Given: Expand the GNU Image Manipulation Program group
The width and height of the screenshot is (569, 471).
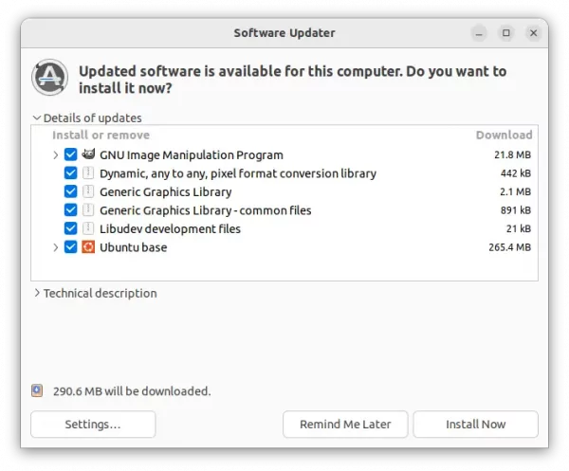Looking at the screenshot, I should pos(56,154).
